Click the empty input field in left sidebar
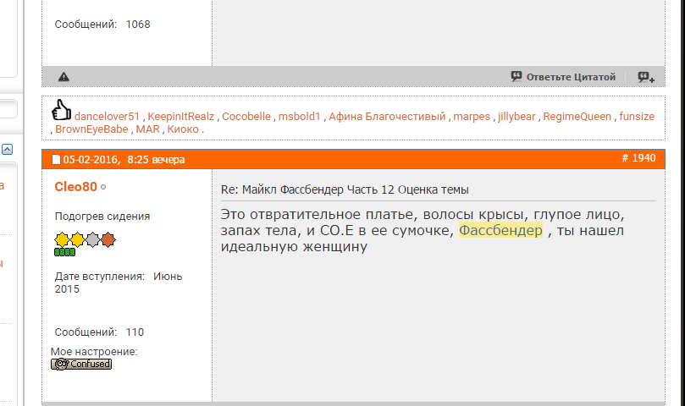The height and width of the screenshot is (406, 685). click(x=8, y=109)
